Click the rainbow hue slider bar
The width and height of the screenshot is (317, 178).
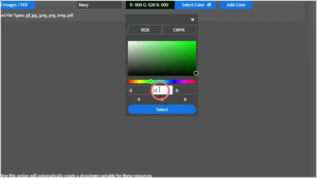pyautogui.click(x=162, y=81)
